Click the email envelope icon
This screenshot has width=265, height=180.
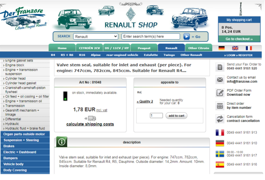click(x=220, y=80)
